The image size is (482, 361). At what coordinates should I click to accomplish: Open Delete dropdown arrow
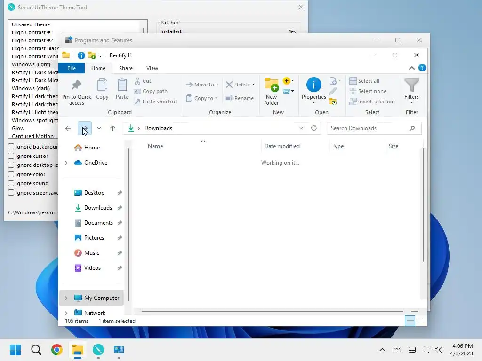click(253, 85)
